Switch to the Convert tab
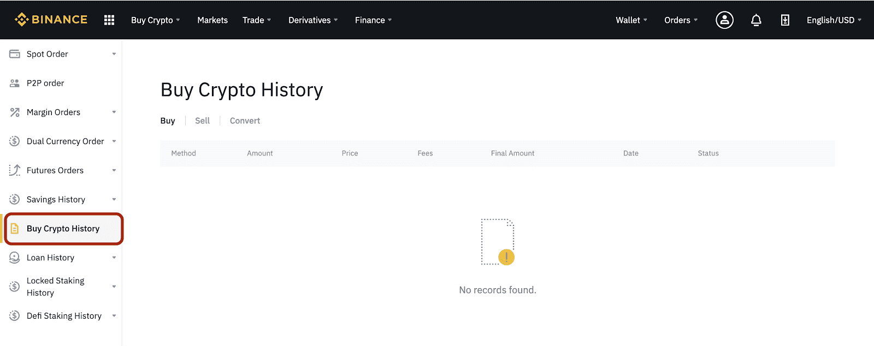The width and height of the screenshot is (874, 346). [245, 121]
